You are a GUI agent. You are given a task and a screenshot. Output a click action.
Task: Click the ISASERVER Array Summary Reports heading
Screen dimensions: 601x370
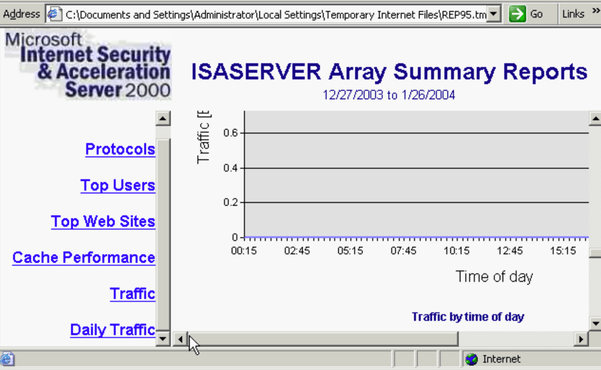click(389, 72)
